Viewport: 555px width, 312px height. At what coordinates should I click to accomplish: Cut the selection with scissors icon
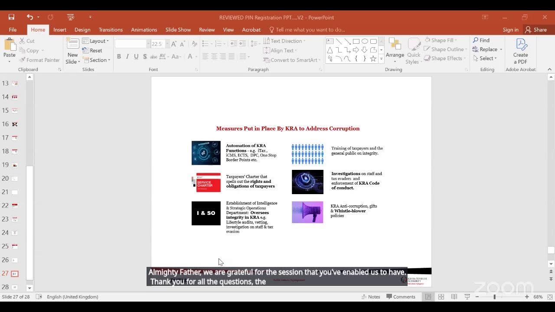(26, 41)
